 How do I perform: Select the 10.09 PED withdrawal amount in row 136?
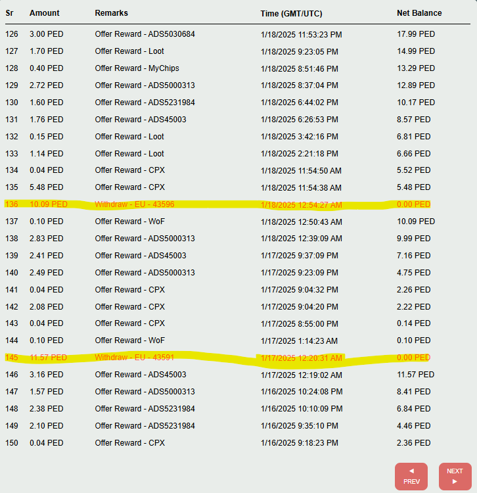coord(49,204)
